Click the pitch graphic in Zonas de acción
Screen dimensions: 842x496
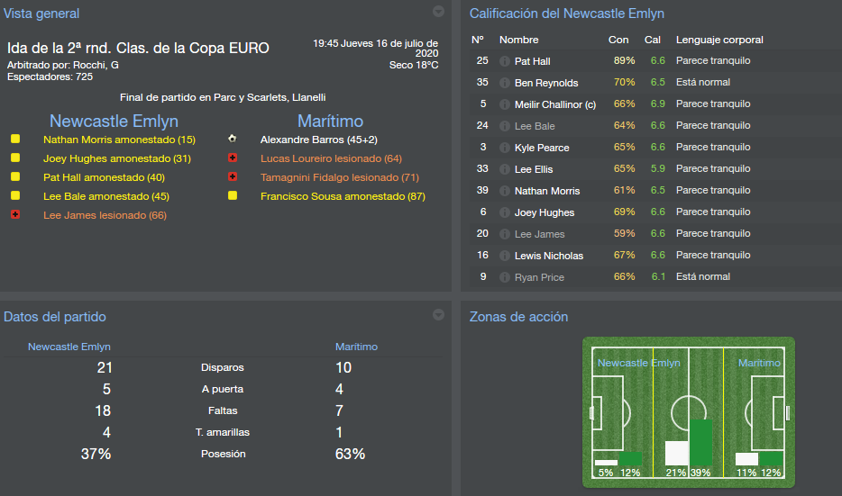[x=689, y=411]
